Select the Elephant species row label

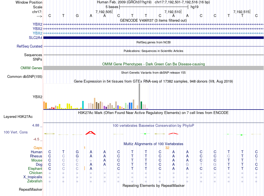pos(35,168)
